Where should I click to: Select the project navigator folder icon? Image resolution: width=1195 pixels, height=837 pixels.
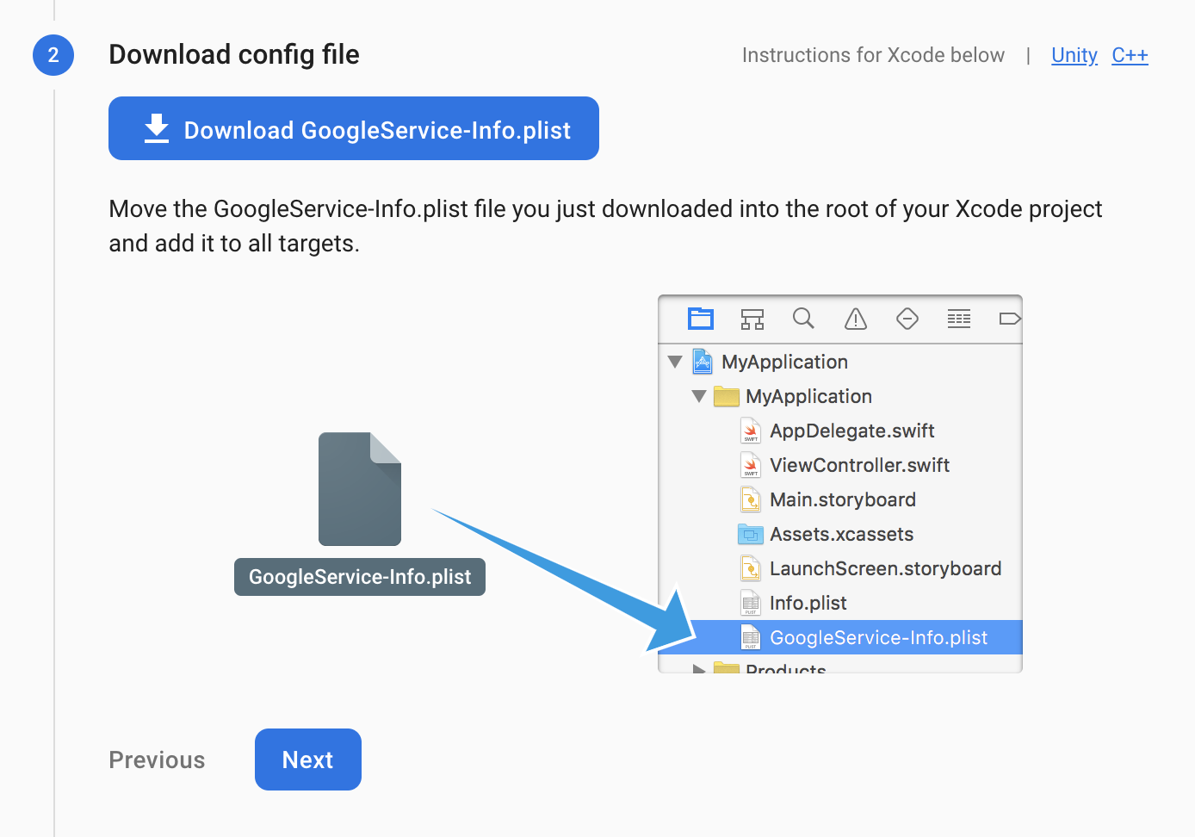pyautogui.click(x=701, y=319)
